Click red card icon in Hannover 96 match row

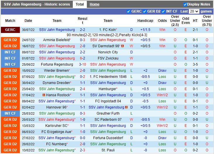click(x=126, y=107)
